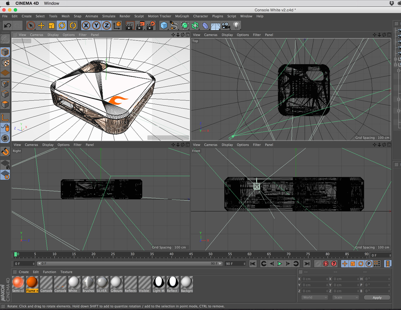Select the Flame material swatch

coord(32,283)
